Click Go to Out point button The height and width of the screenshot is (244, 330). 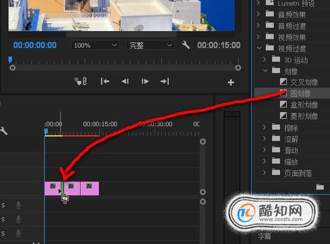click(165, 81)
